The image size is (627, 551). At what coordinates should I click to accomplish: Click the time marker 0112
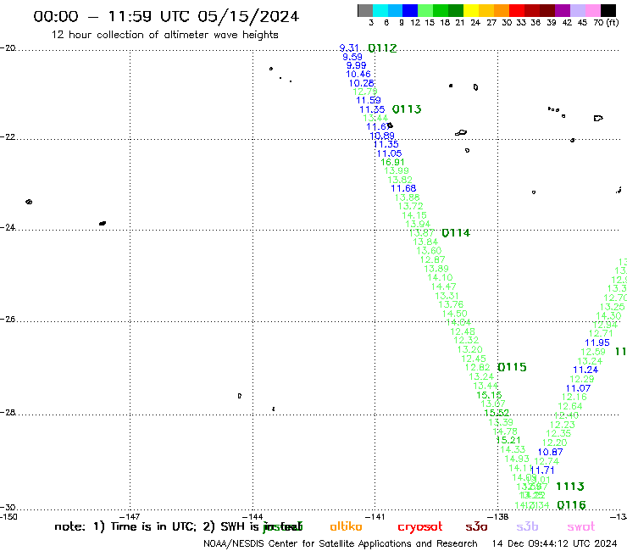pos(382,48)
